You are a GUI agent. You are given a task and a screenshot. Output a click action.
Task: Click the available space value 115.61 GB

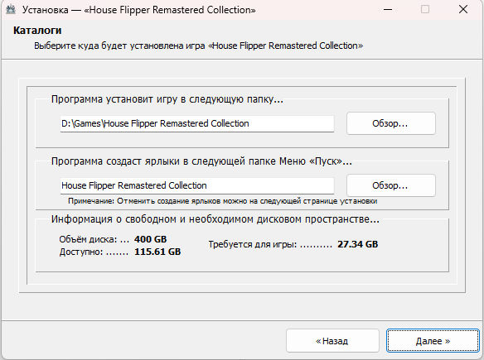tap(157, 252)
